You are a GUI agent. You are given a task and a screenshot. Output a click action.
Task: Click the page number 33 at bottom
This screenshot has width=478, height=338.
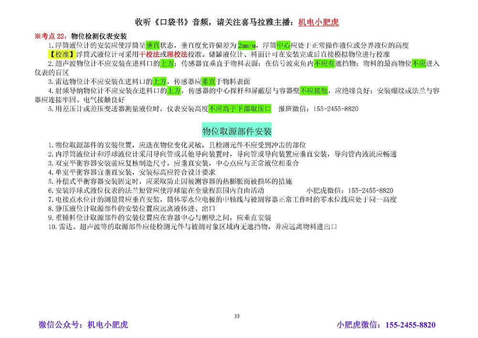[237, 316]
